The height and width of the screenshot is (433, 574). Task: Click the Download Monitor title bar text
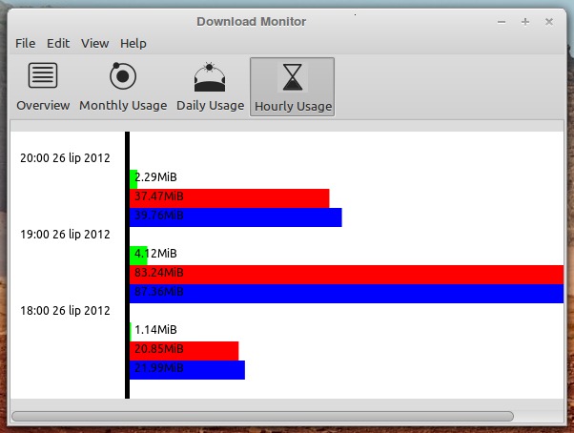251,22
